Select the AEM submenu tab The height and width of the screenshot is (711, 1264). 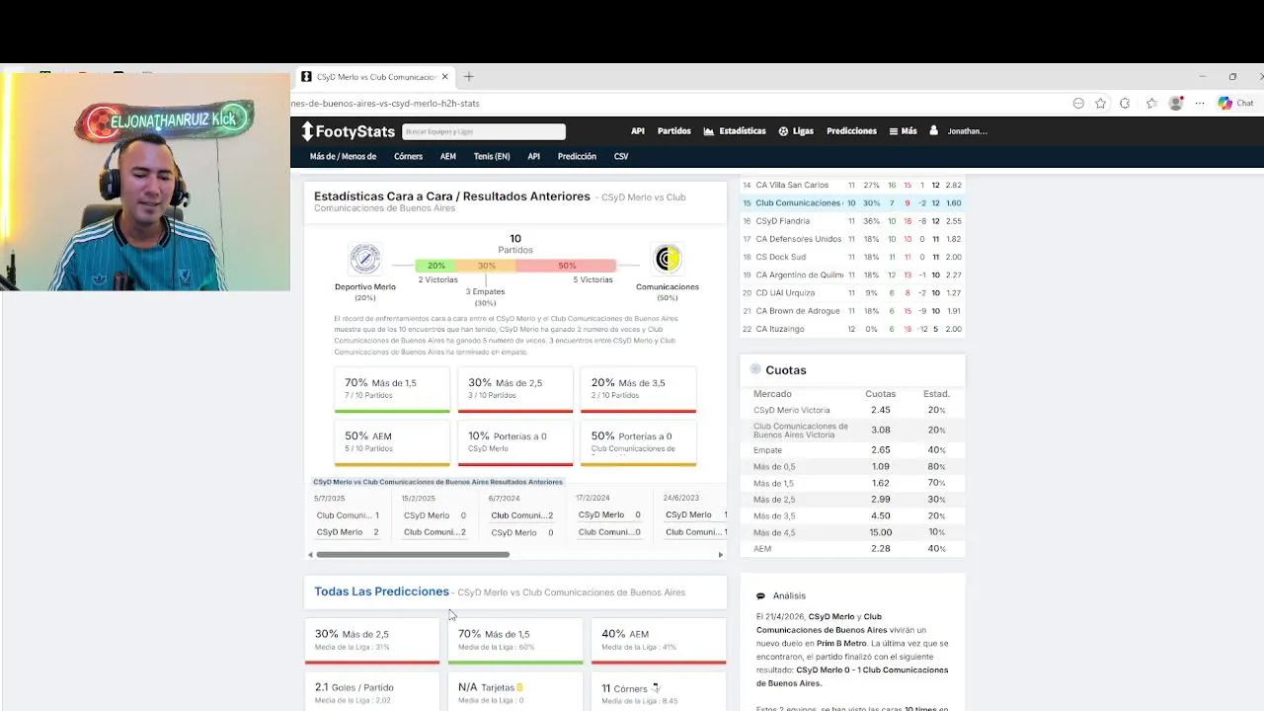448,156
